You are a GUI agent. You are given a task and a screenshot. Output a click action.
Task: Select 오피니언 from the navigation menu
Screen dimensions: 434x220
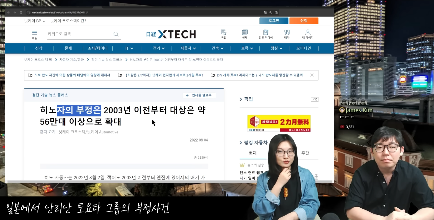[x=304, y=48]
